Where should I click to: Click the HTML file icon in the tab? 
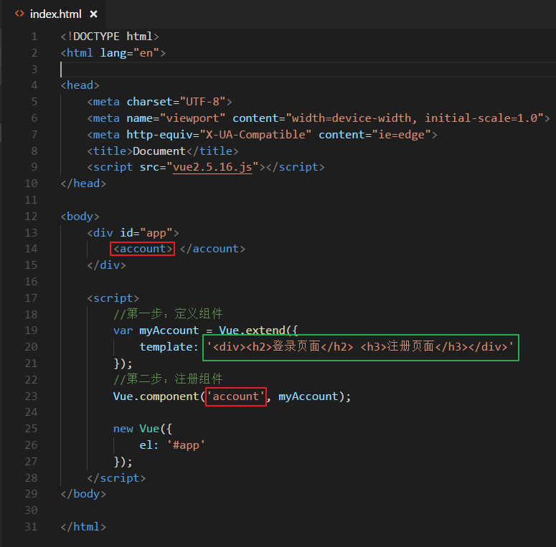pos(19,14)
